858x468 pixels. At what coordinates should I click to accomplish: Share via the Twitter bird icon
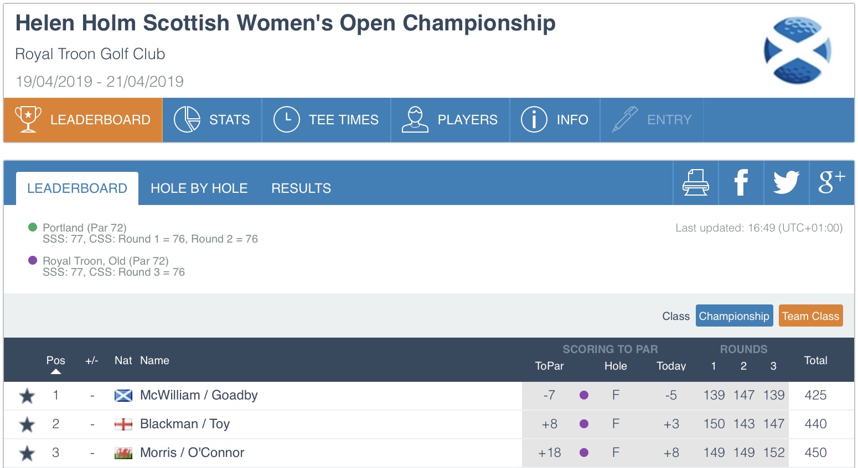tap(787, 183)
